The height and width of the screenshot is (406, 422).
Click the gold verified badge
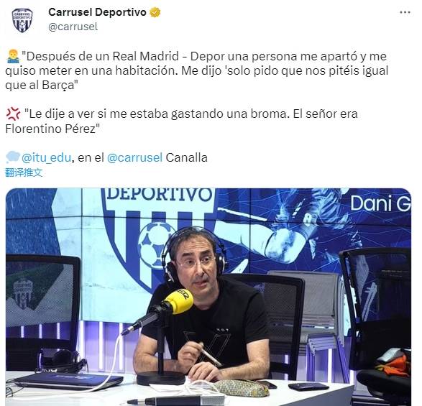click(155, 12)
